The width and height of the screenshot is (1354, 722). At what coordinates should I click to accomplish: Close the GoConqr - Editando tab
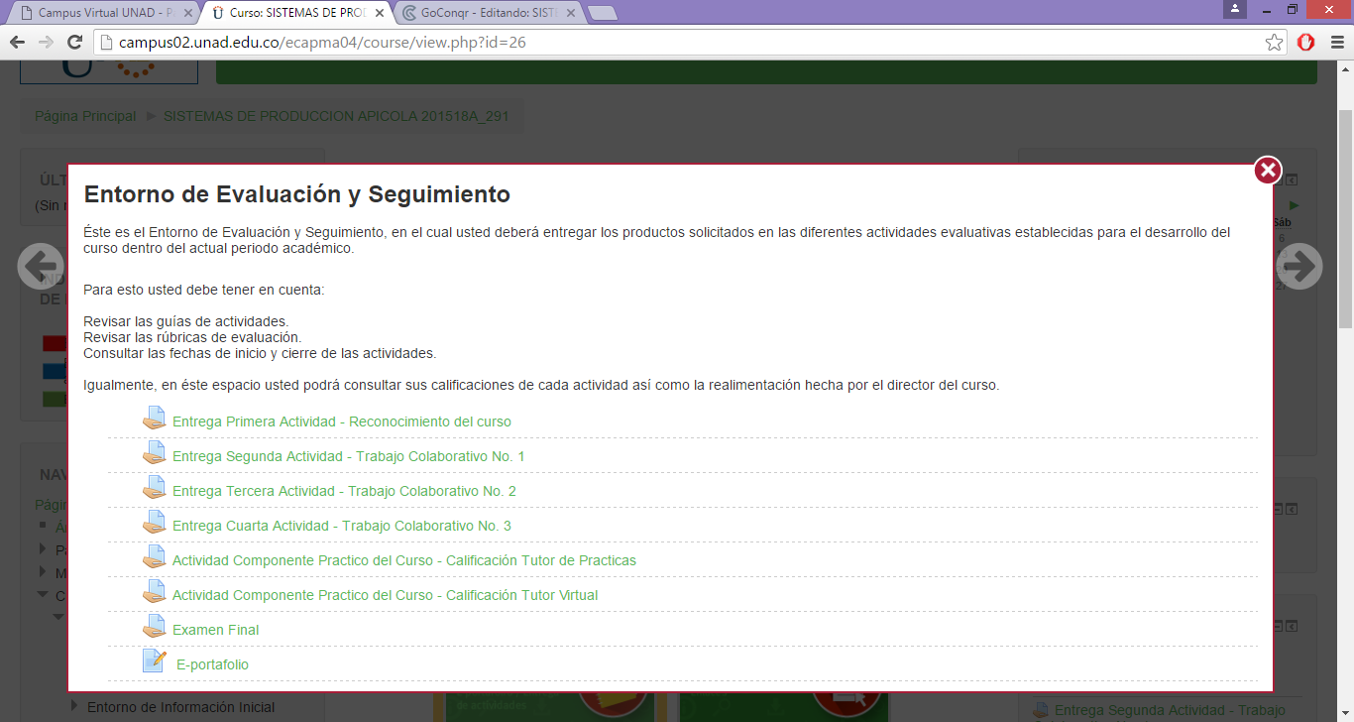click(570, 14)
